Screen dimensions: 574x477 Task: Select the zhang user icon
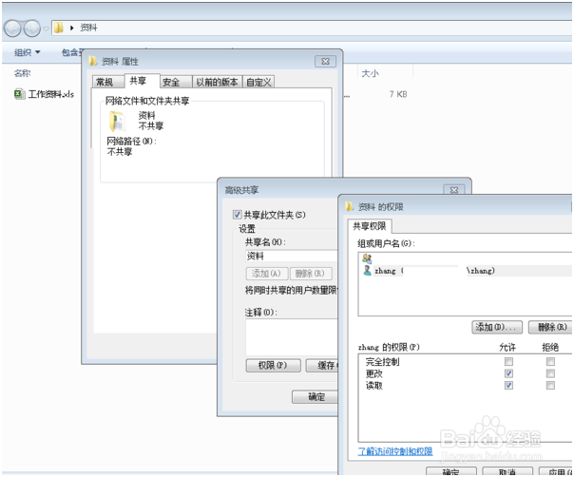click(367, 270)
